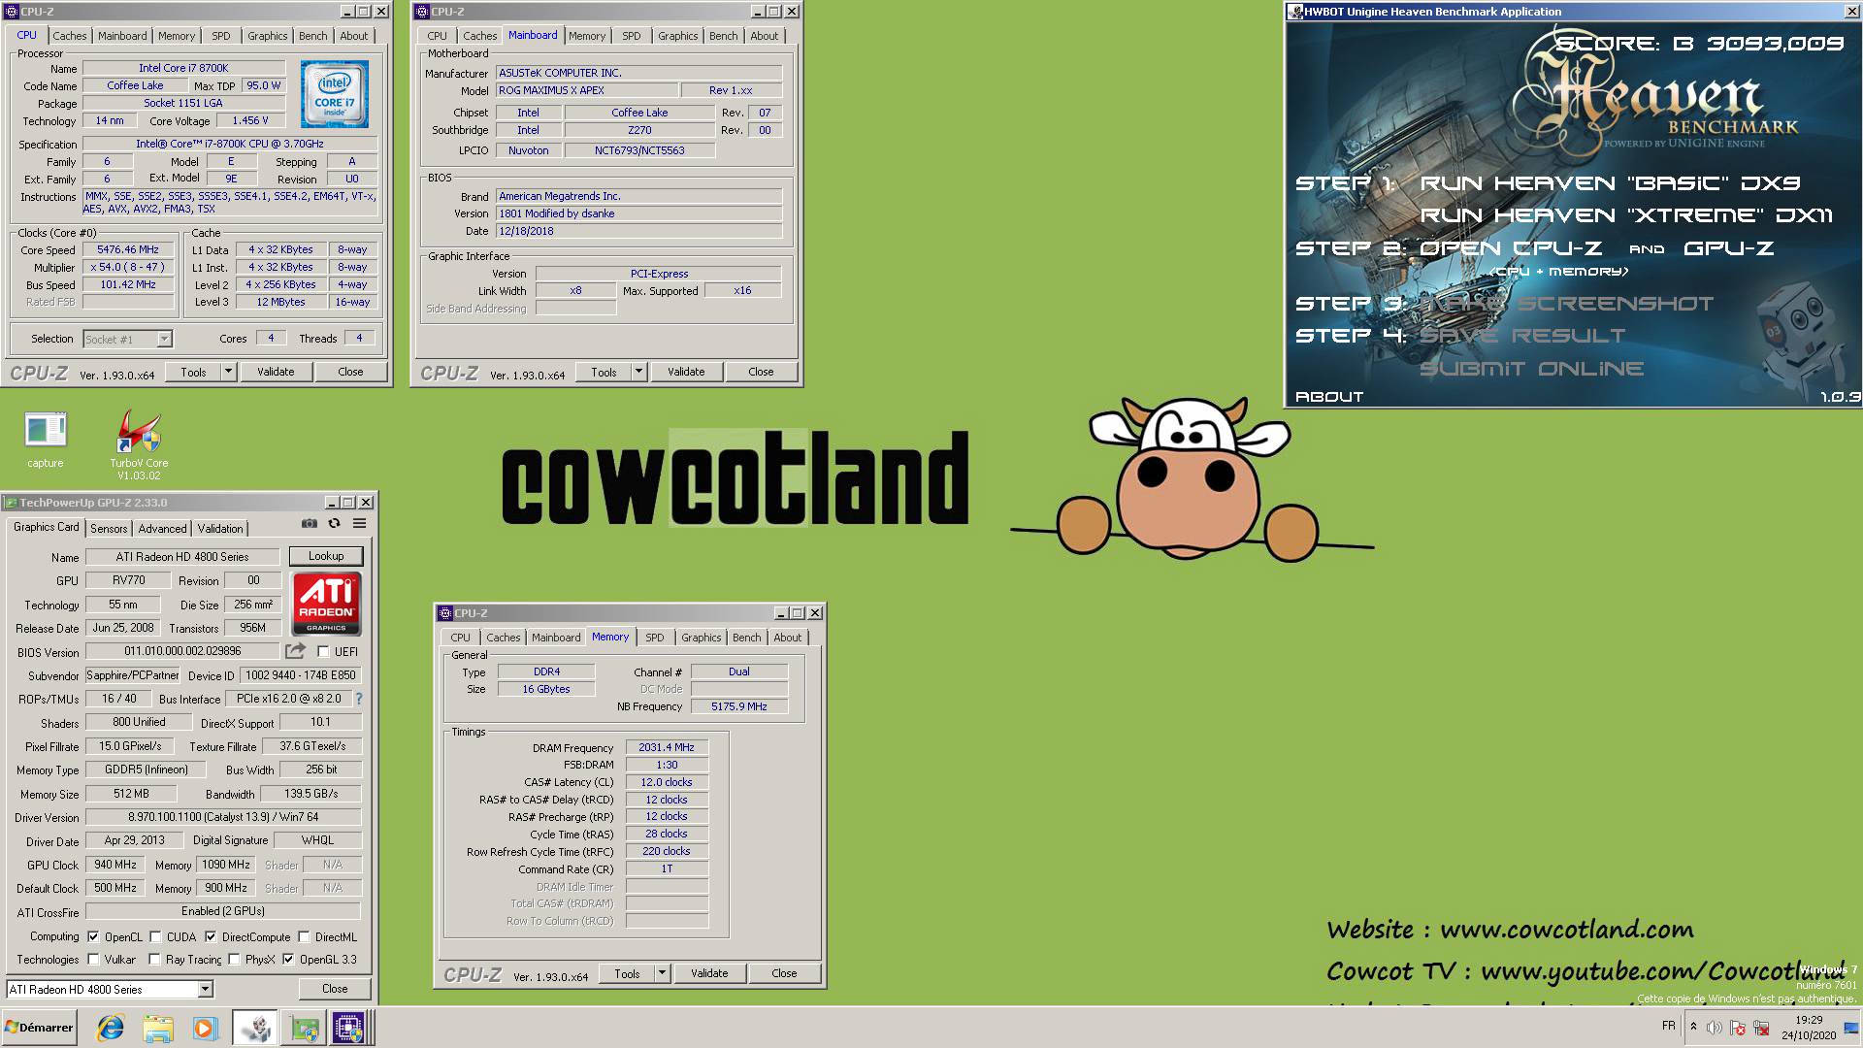Toggle the DirectML checkbox
Viewport: 1863px width, 1048px height.
304,937
